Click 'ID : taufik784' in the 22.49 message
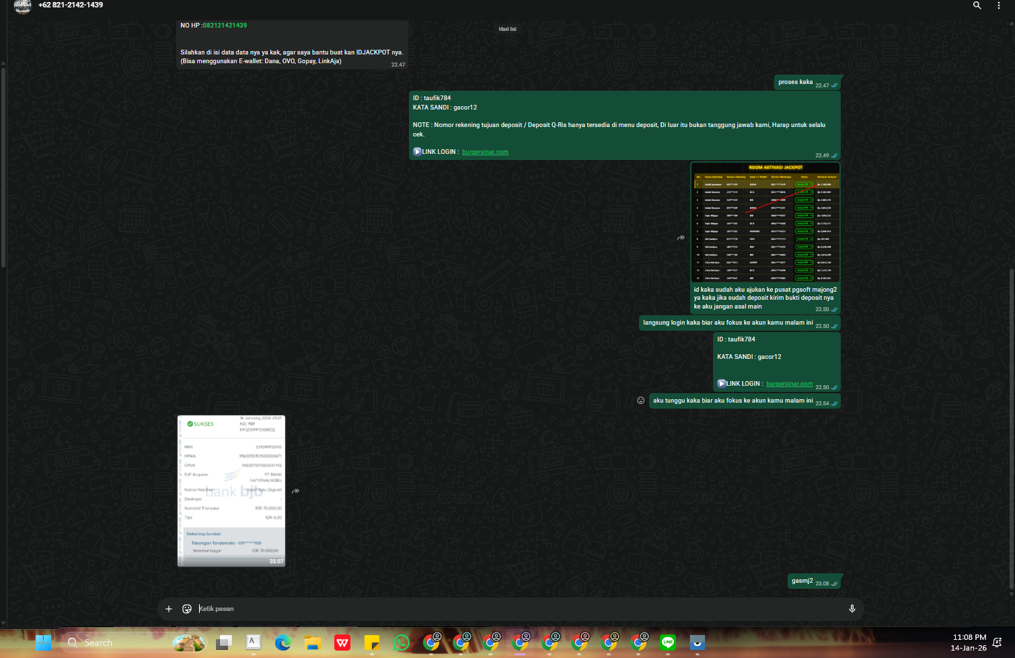The height and width of the screenshot is (658, 1015). 432,98
